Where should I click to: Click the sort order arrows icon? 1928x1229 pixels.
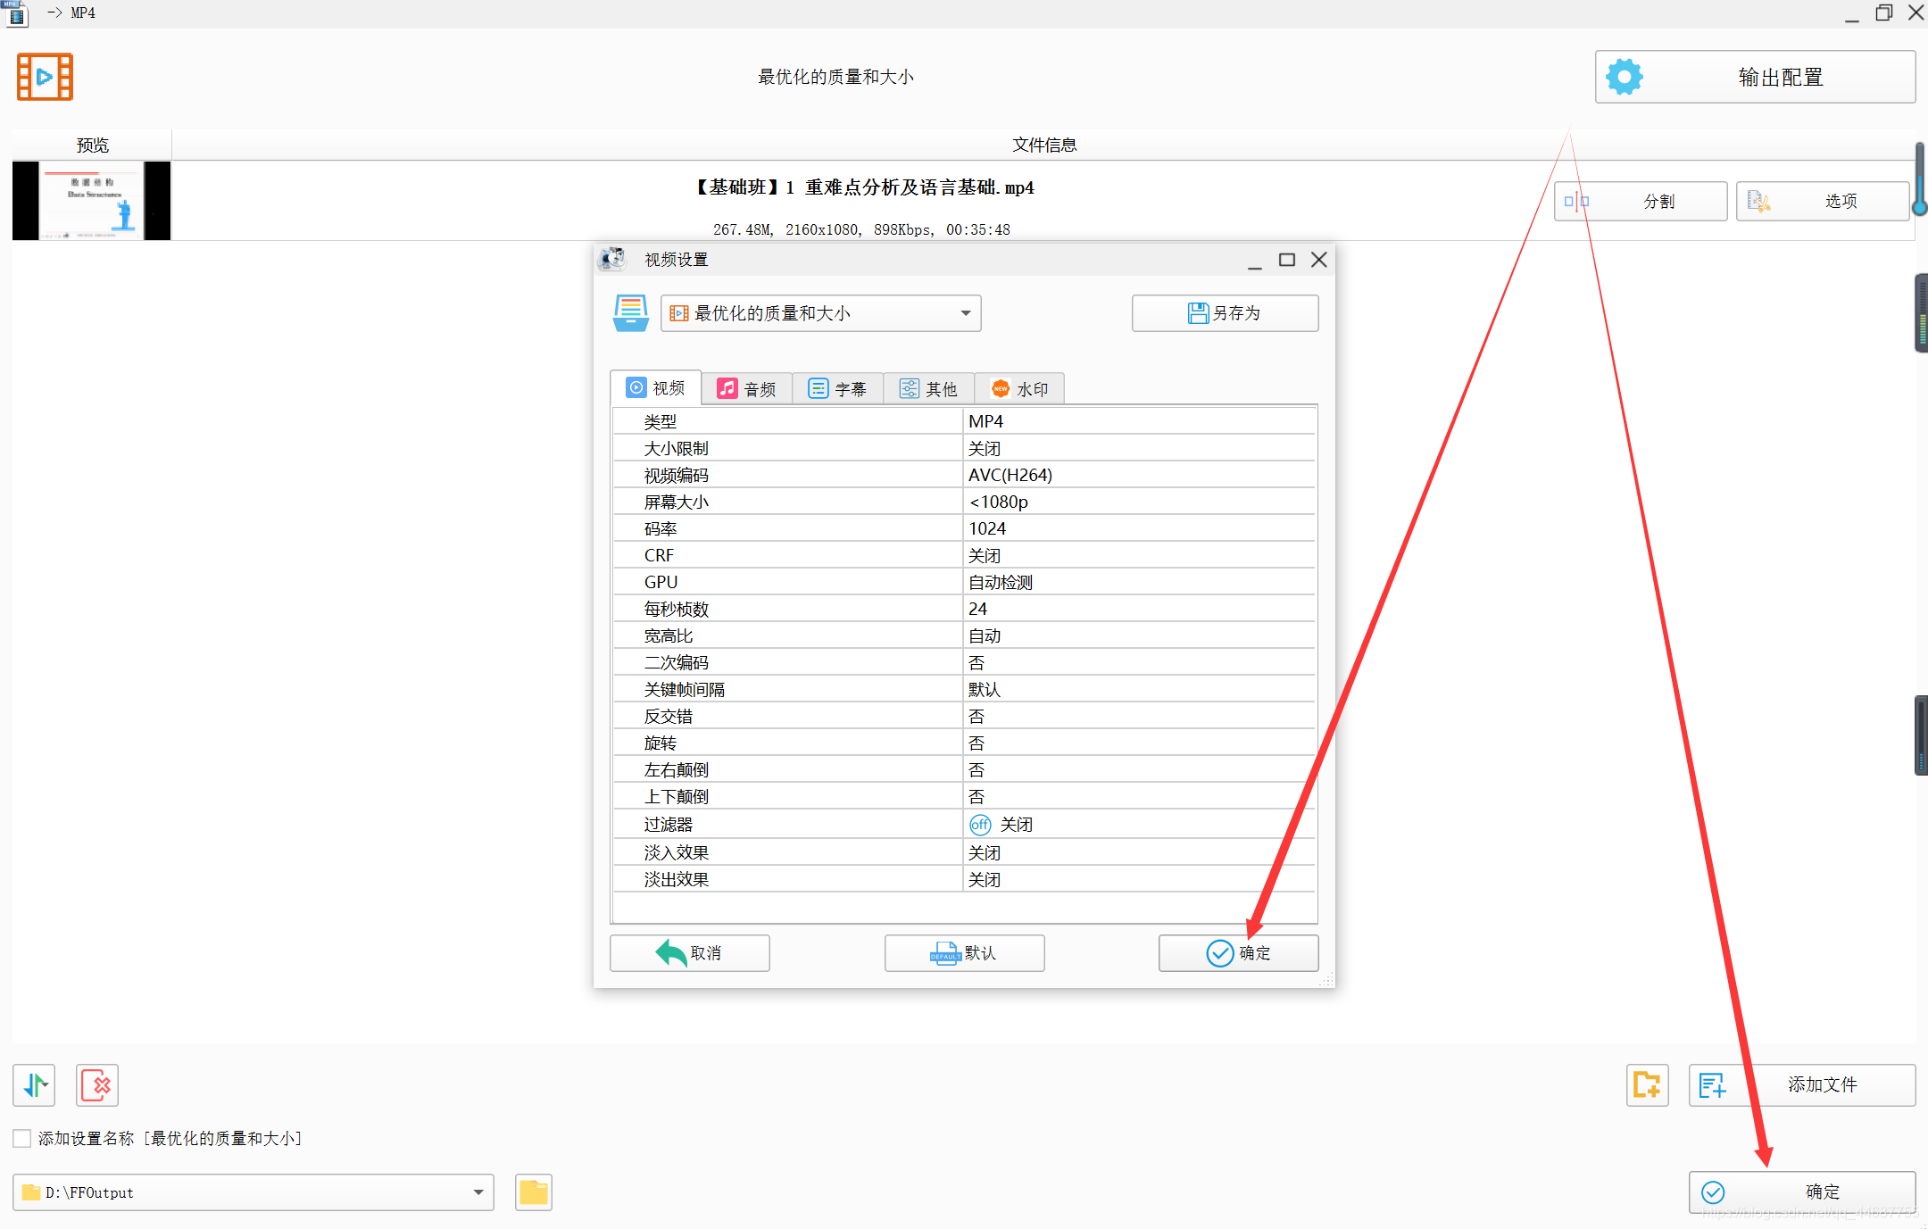(x=35, y=1085)
